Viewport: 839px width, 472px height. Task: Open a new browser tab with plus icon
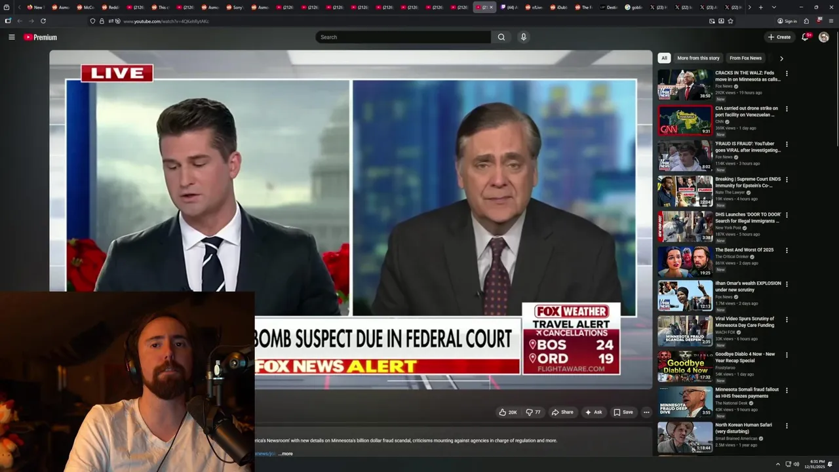[x=760, y=7]
